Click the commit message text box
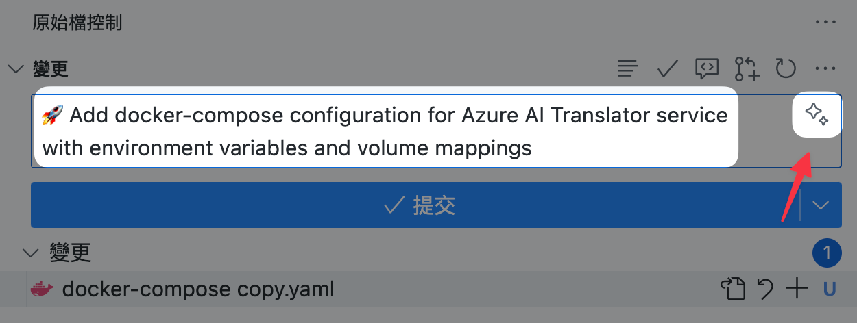This screenshot has width=857, height=323. click(x=436, y=131)
